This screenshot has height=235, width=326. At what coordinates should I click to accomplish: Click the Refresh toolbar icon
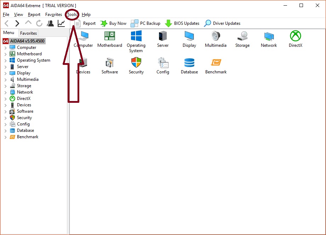(x=39, y=23)
